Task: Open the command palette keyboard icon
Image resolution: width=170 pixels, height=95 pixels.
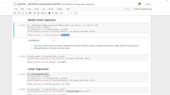Action: pyautogui.click(x=75, y=13)
